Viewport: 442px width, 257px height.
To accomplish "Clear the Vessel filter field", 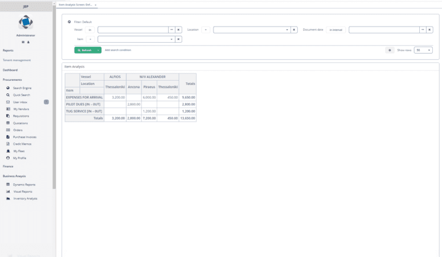I will [178, 30].
